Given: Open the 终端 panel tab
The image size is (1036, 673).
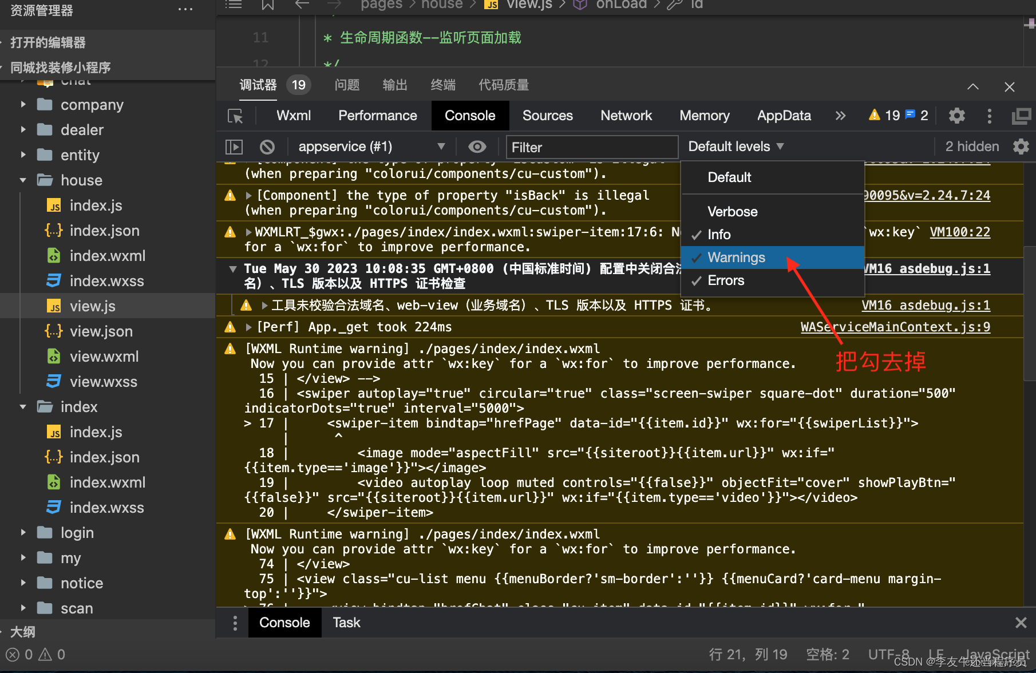Looking at the screenshot, I should point(443,85).
